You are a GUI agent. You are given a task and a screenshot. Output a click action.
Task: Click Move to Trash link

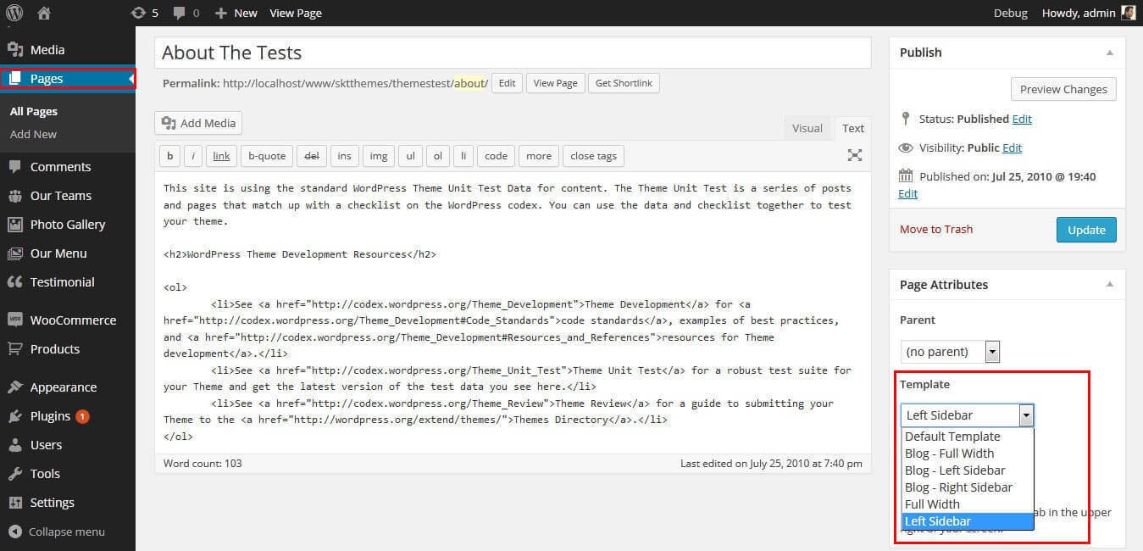(x=936, y=229)
